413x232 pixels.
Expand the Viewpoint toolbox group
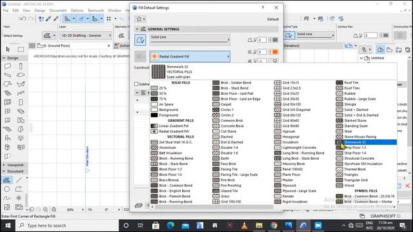click(4, 165)
